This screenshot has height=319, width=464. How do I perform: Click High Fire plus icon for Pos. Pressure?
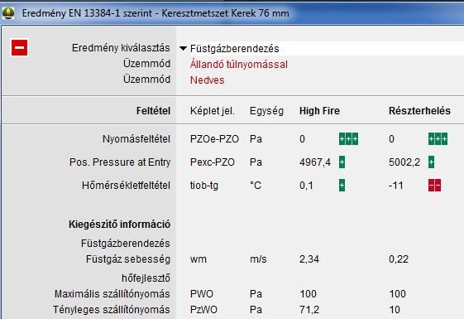tap(342, 162)
